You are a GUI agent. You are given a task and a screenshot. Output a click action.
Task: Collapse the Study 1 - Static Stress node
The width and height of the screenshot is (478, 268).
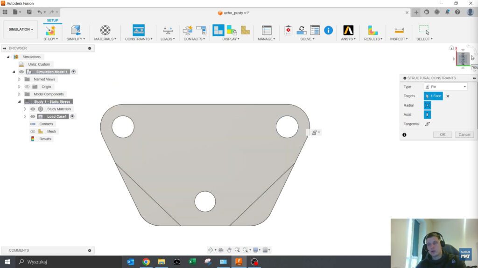pos(19,101)
